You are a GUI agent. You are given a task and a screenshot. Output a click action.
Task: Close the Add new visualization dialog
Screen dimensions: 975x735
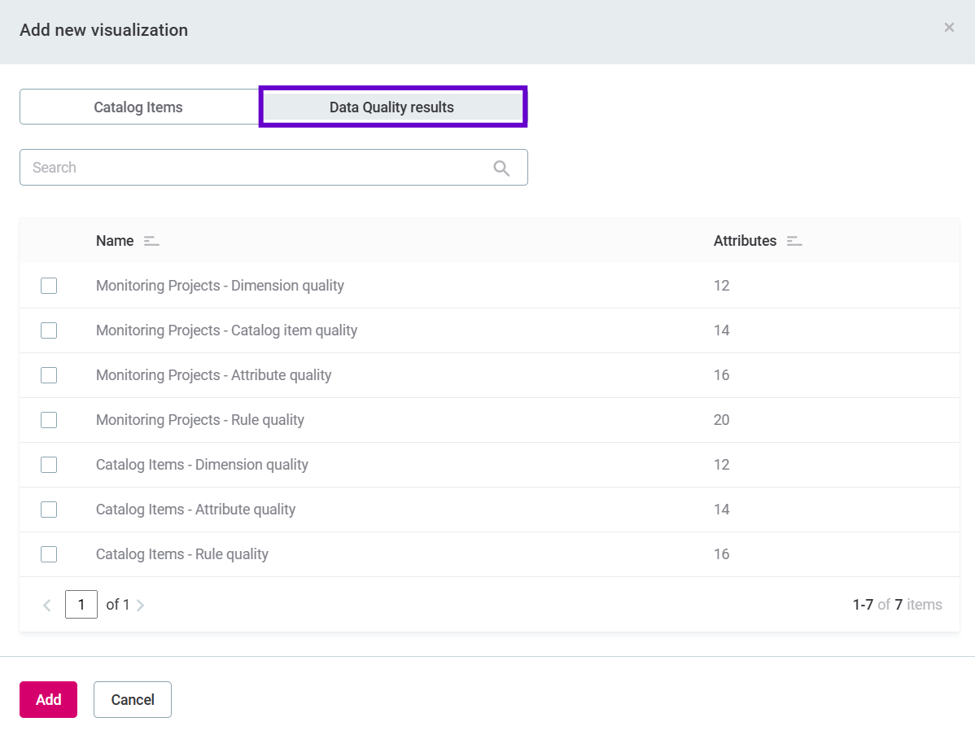pyautogui.click(x=949, y=27)
